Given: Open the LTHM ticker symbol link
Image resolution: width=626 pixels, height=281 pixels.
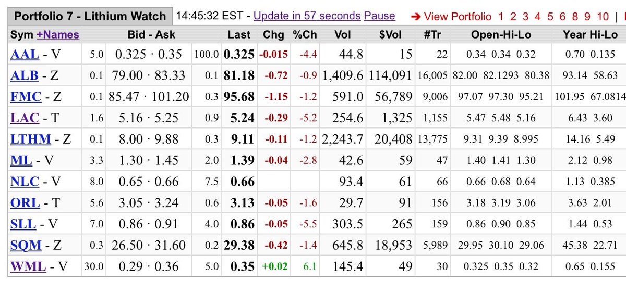Looking at the screenshot, I should coord(31,139).
